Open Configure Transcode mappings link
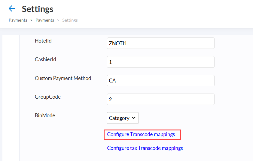The width and height of the screenshot is (253, 161). 141,134
